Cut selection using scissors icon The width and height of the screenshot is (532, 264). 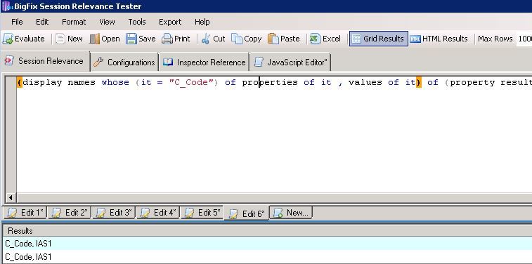coord(206,39)
